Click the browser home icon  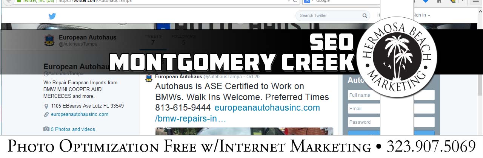[439, 2]
